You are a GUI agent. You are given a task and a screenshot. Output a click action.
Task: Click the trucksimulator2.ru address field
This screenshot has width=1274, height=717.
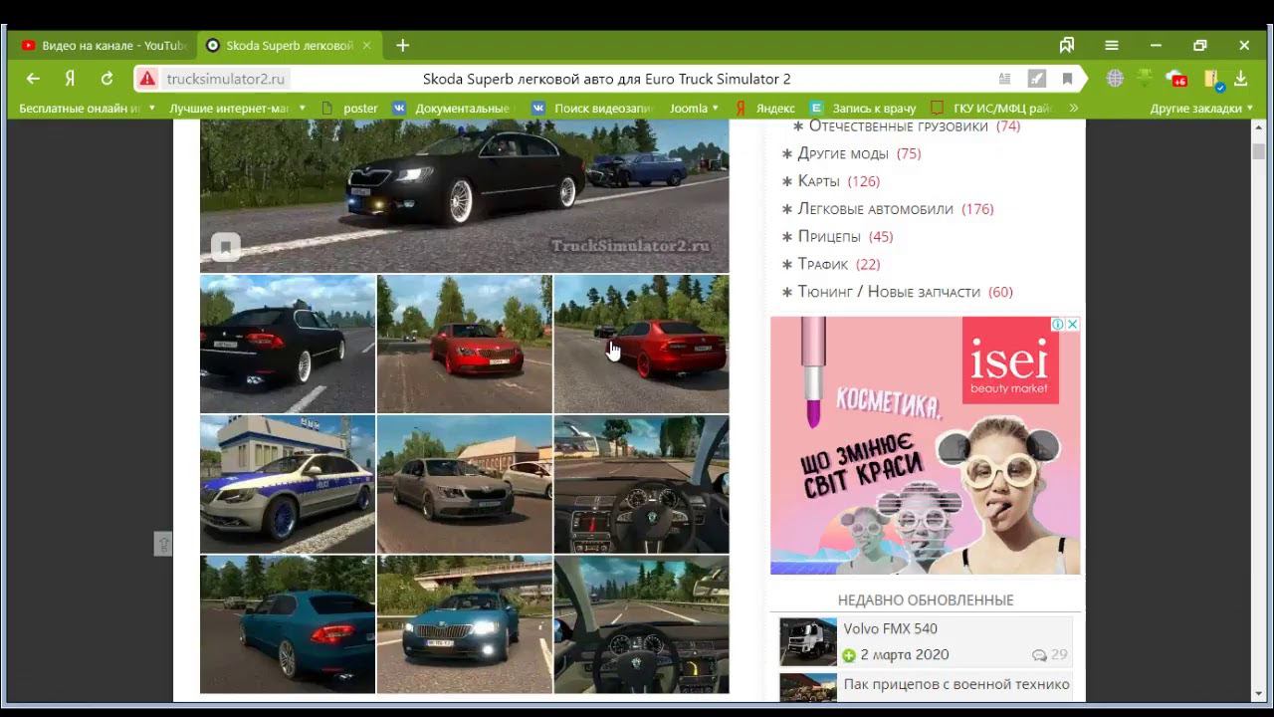coord(225,79)
